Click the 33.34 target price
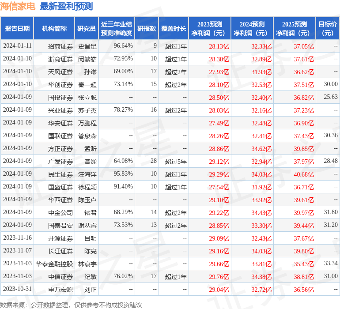340x309 pixels. [331, 263]
